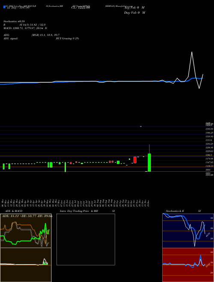Click the large red candle before the green one
The image size is (214, 282).
click(135, 160)
